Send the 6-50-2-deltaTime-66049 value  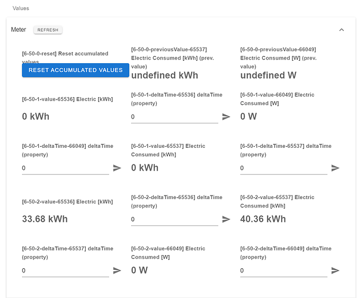point(335,271)
